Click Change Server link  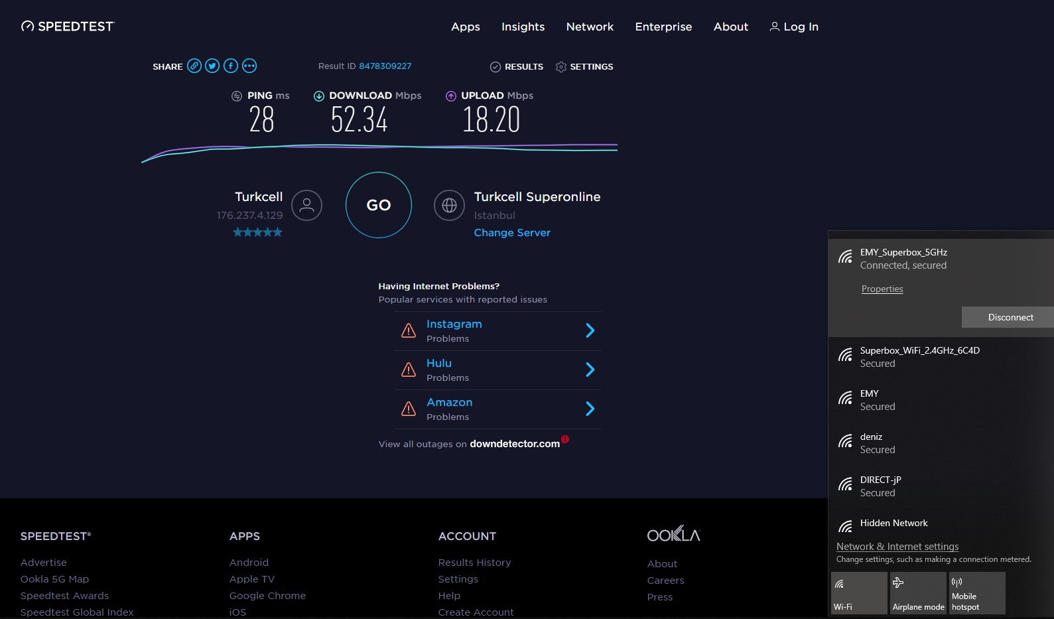point(512,233)
